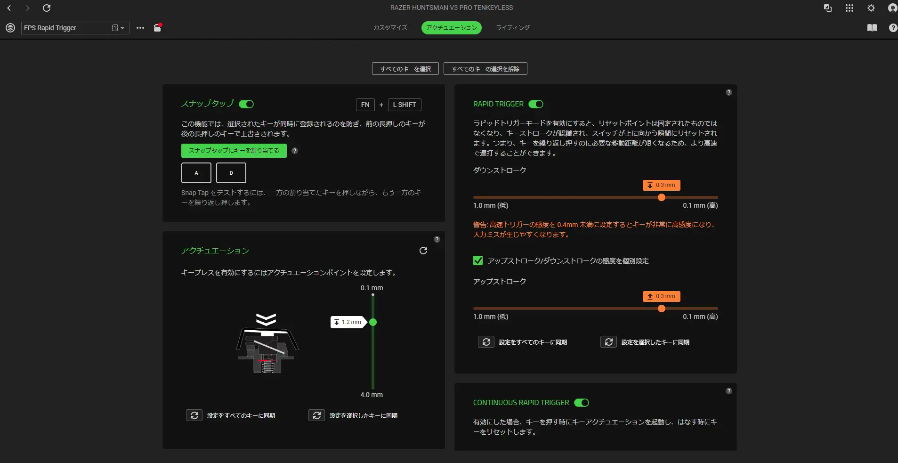Click sync-selected-keys icon in Actuation panel
The width and height of the screenshot is (898, 463).
[316, 415]
